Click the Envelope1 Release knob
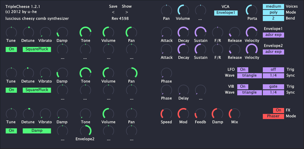304x149 pixels. tap(234, 32)
